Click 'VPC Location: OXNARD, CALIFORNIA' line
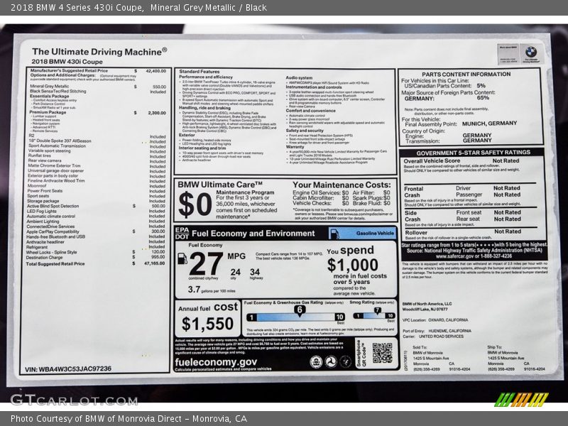The width and height of the screenshot is (568, 426). point(435,320)
